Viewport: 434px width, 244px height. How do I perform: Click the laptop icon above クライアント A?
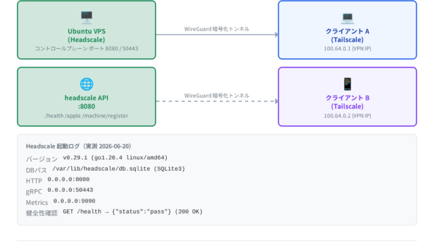(347, 18)
